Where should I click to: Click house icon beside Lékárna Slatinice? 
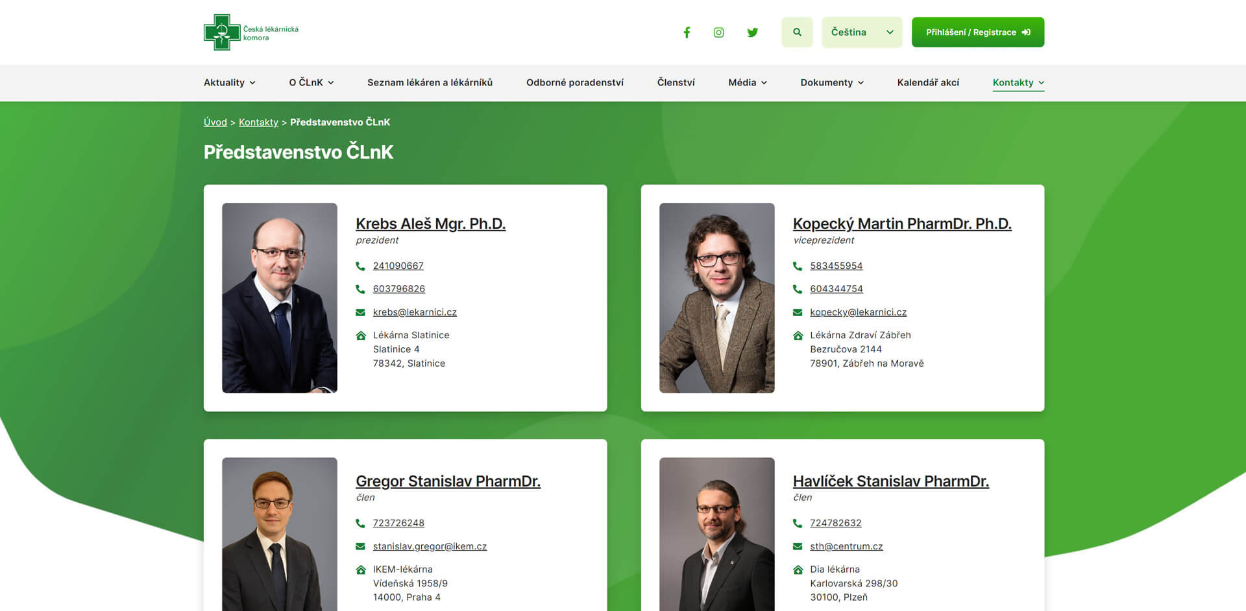(361, 336)
